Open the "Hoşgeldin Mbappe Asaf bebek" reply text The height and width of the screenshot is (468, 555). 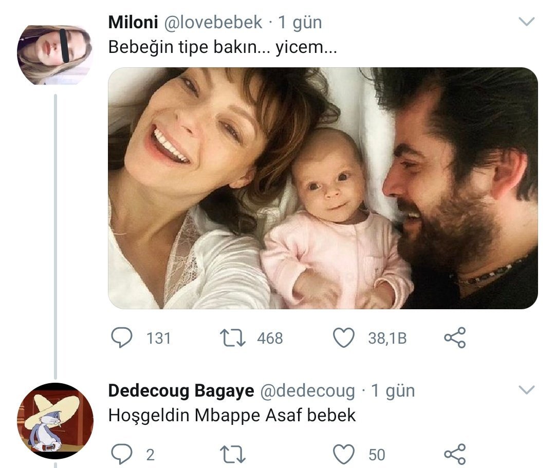coord(232,415)
